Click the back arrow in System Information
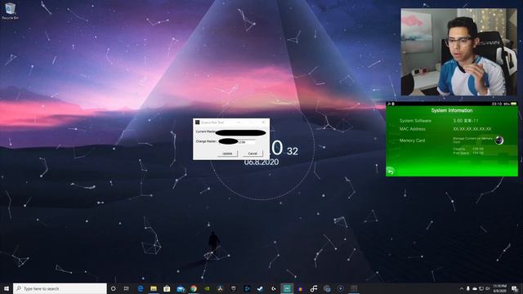The image size is (523, 294). 391,171
